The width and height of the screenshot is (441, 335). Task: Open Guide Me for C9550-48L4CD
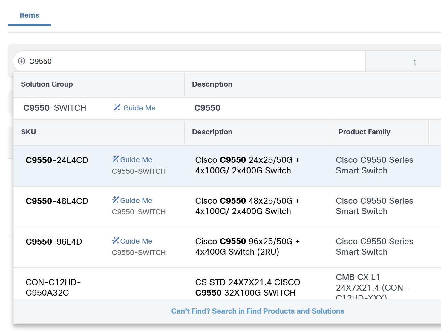point(136,201)
